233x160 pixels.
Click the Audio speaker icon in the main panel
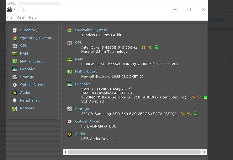point(69,134)
